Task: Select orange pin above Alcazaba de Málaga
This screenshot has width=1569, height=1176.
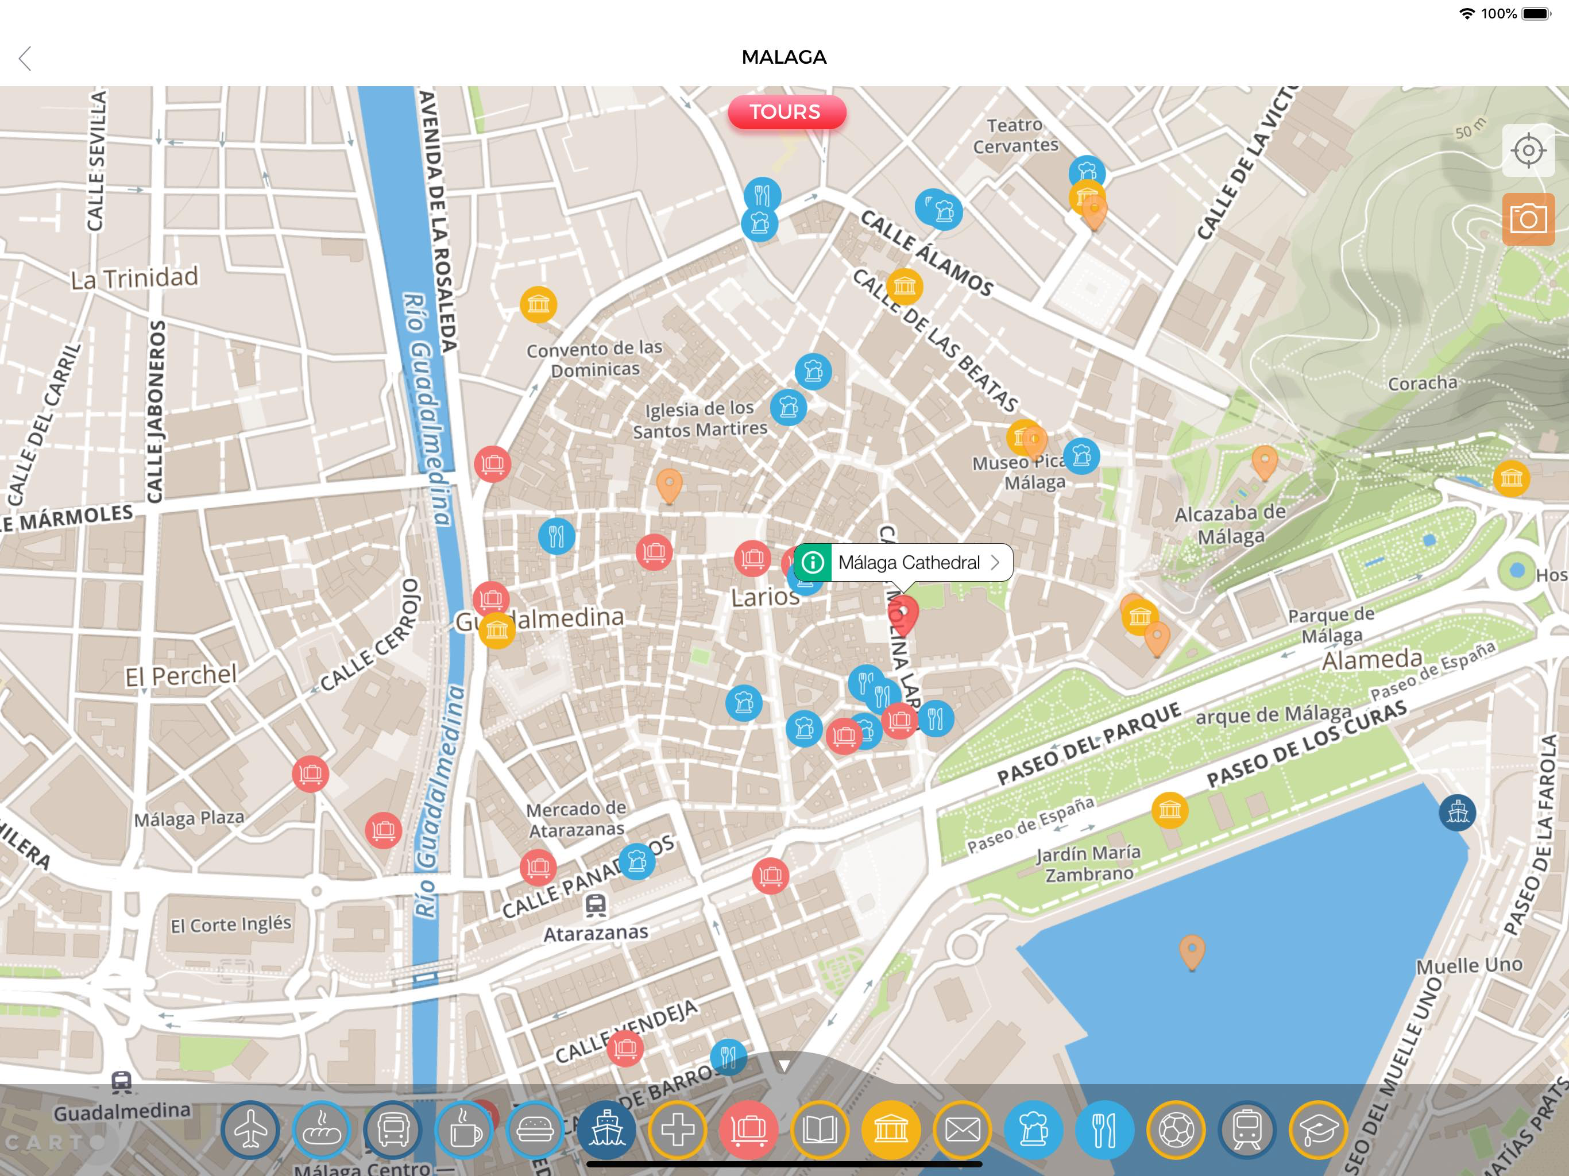Action: coord(1265,462)
